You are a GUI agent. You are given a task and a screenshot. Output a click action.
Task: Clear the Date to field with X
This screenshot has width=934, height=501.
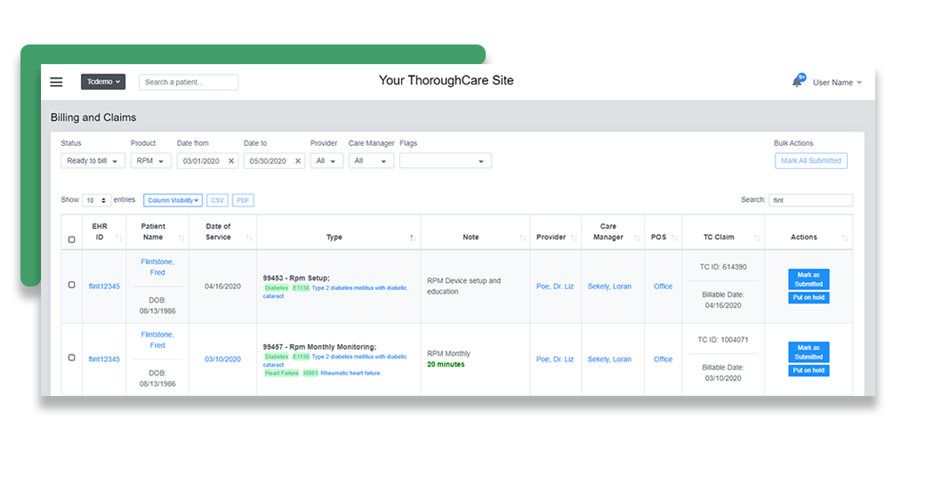point(298,161)
